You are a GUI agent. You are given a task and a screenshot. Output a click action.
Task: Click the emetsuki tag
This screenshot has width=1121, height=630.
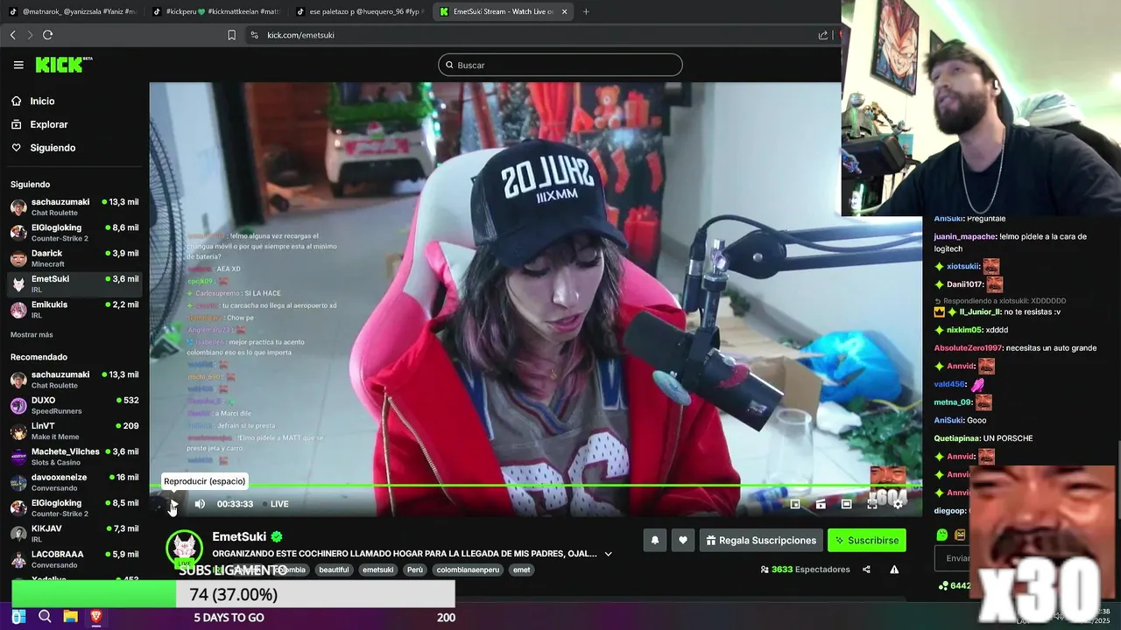pos(377,570)
